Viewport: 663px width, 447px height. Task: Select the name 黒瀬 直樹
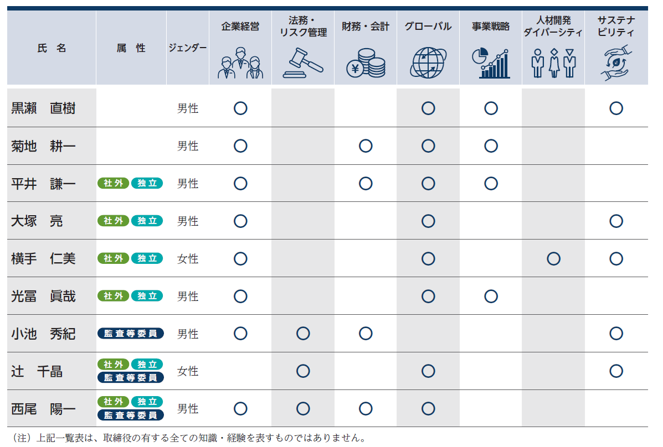pos(43,108)
